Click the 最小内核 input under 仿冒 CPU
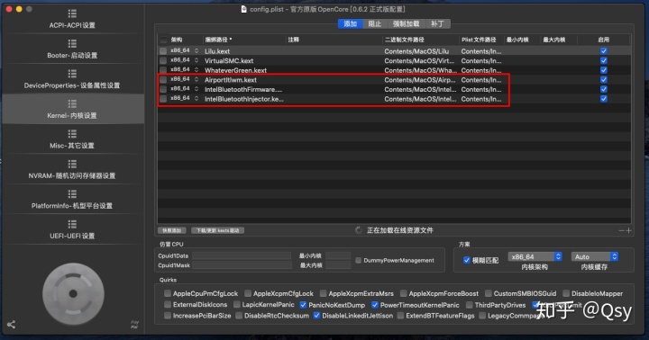Viewport: 649px width, 340px height. pyautogui.click(x=338, y=255)
